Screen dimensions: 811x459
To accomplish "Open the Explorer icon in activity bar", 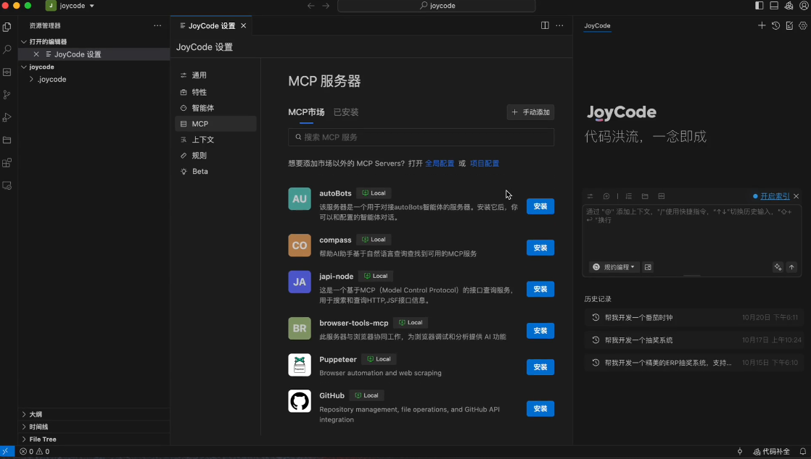I will 7,27.
